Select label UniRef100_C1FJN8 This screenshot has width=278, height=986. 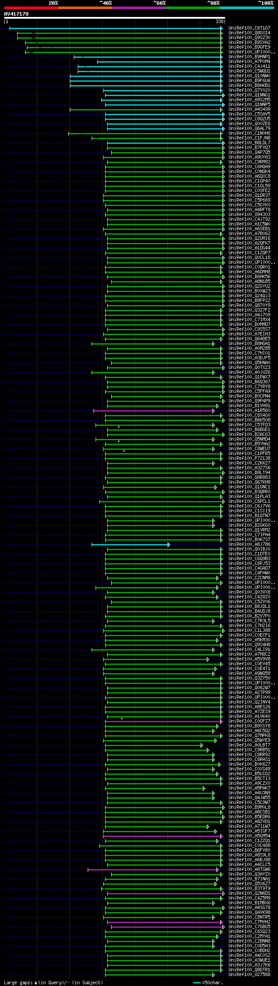pos(249,138)
